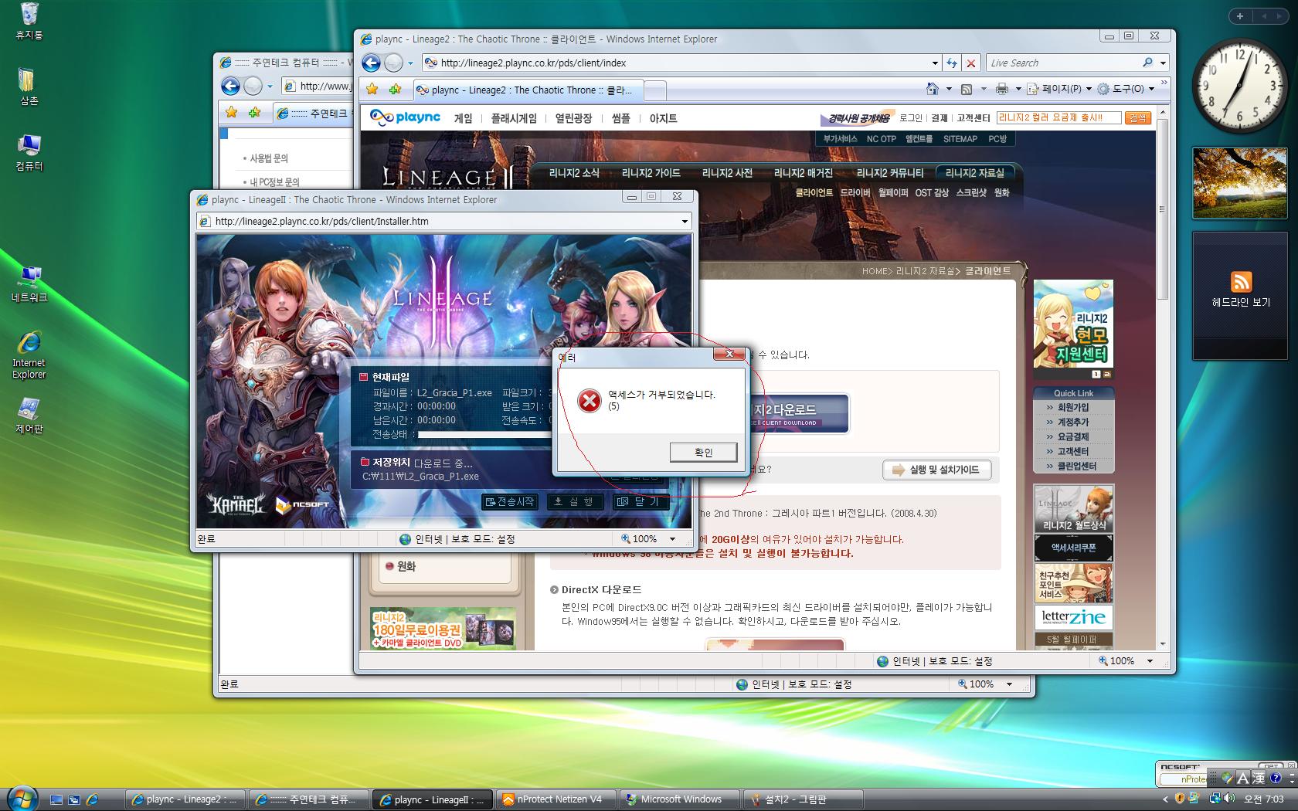The width and height of the screenshot is (1298, 811).
Task: Click the search magnifier icon in Live Search box
Action: 1147,63
